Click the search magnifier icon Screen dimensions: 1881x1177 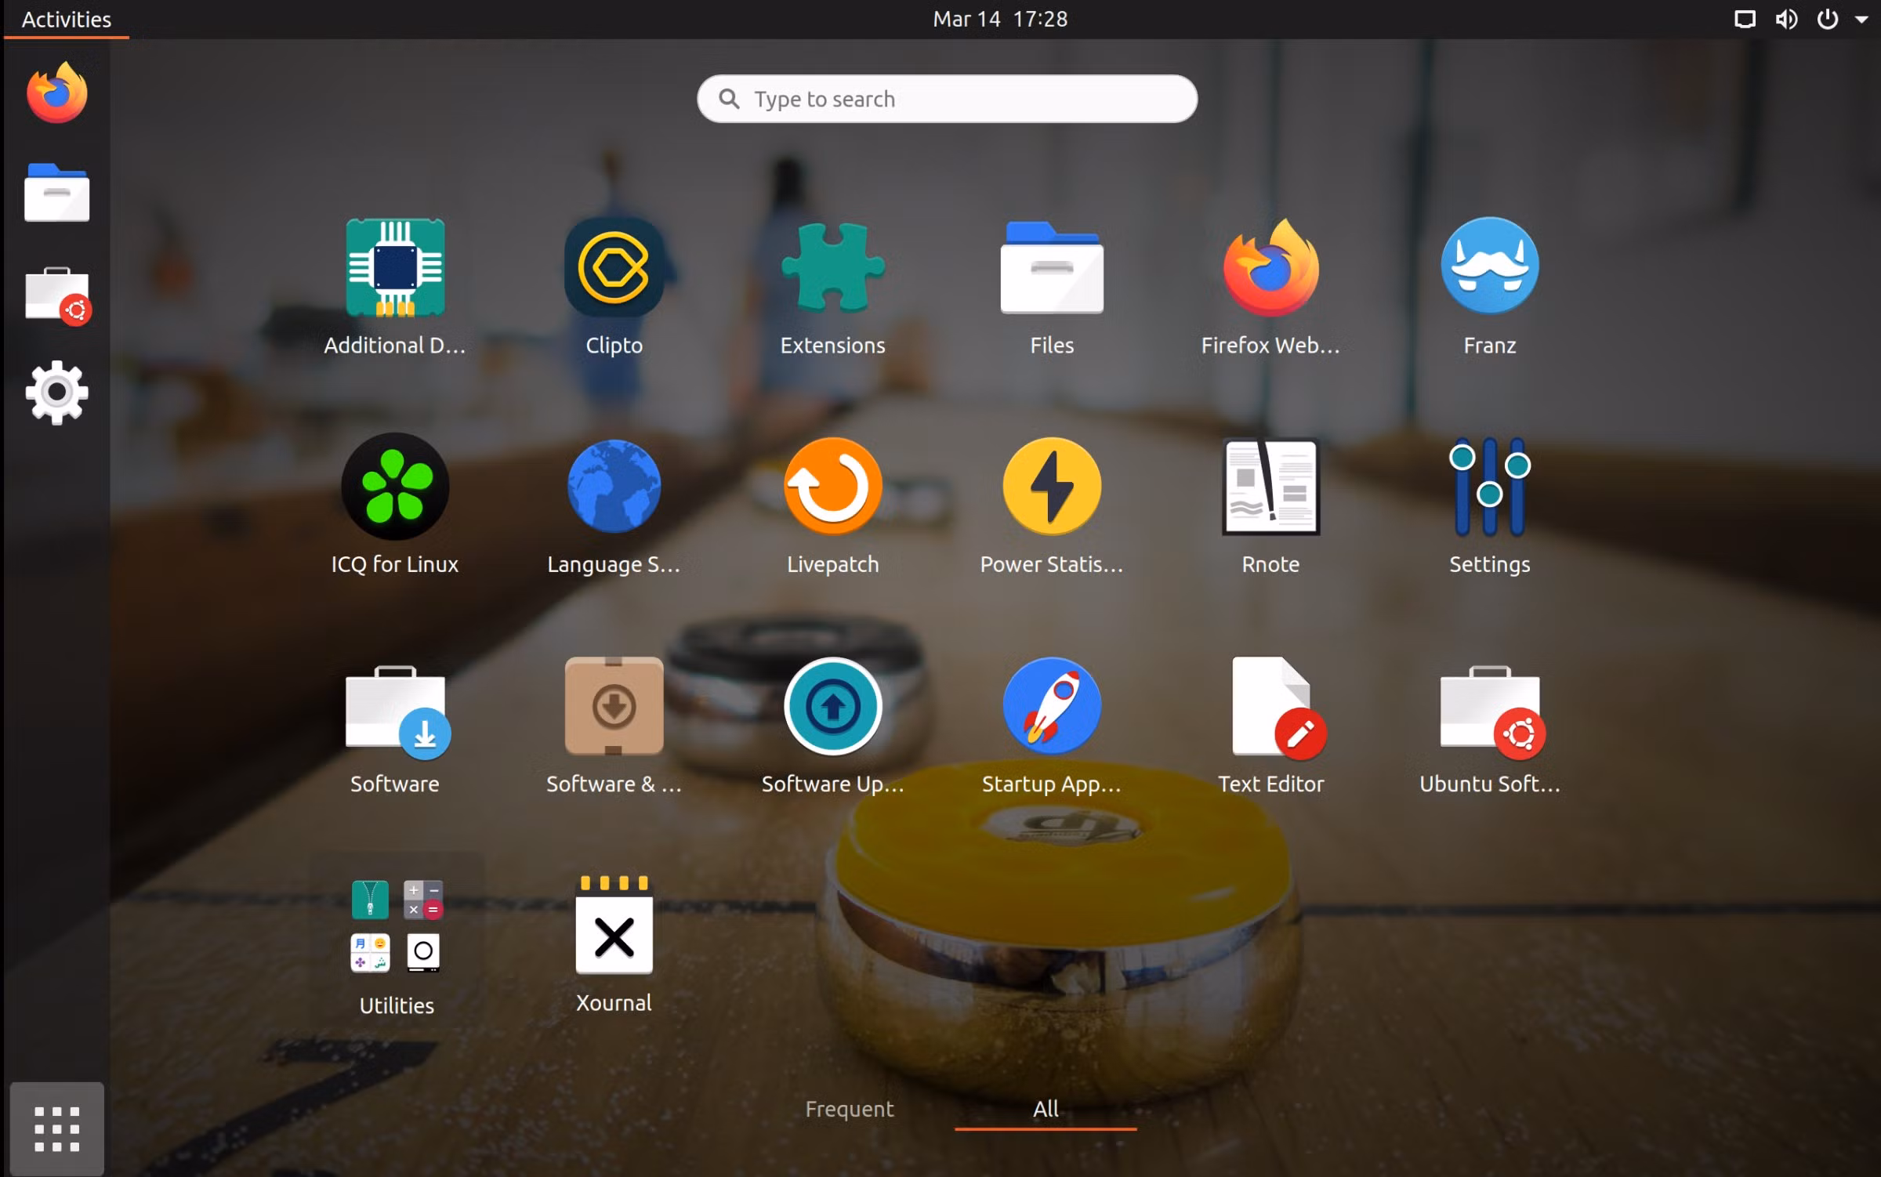tap(729, 99)
